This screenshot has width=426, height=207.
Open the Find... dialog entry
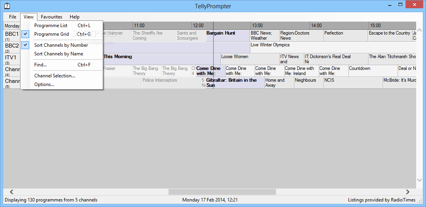[x=62, y=65]
